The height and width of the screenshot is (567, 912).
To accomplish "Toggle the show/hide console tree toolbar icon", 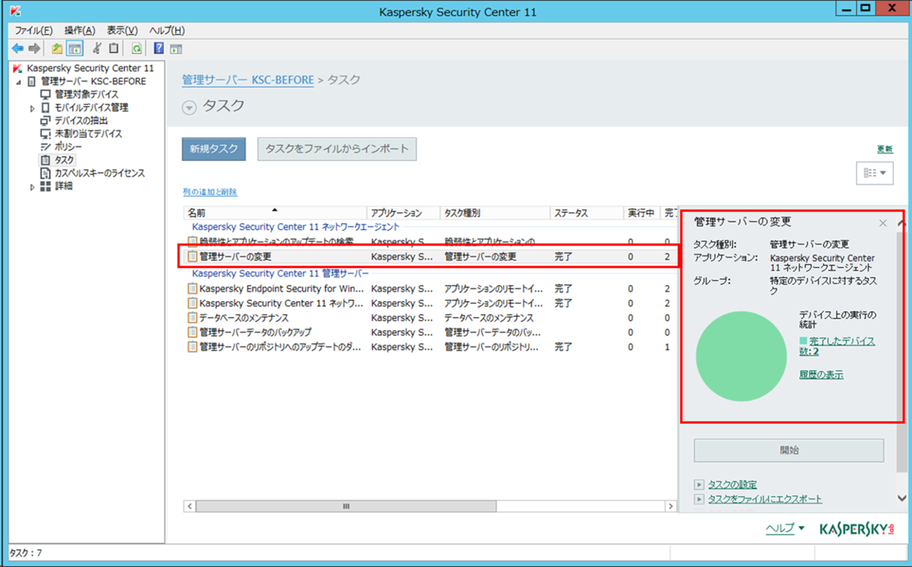I will pos(74,48).
